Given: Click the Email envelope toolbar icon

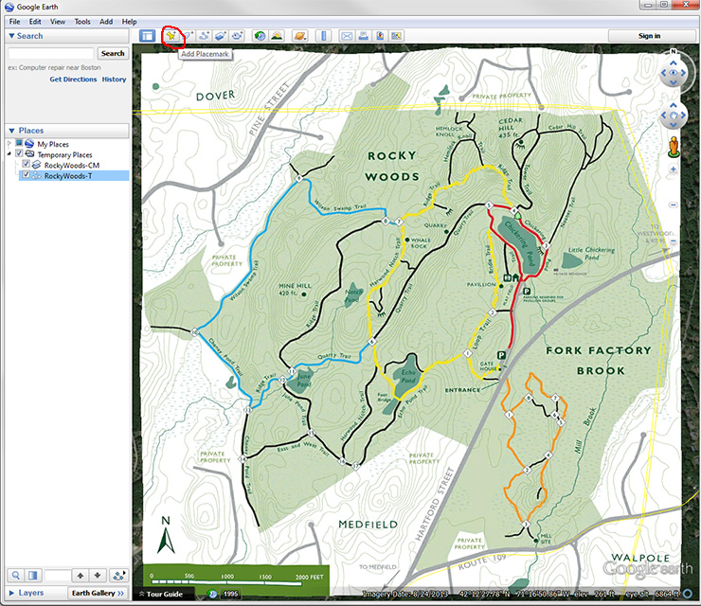Looking at the screenshot, I should pyautogui.click(x=347, y=36).
